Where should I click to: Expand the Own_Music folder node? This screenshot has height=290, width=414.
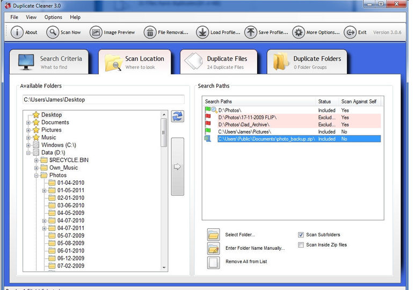(x=36, y=168)
